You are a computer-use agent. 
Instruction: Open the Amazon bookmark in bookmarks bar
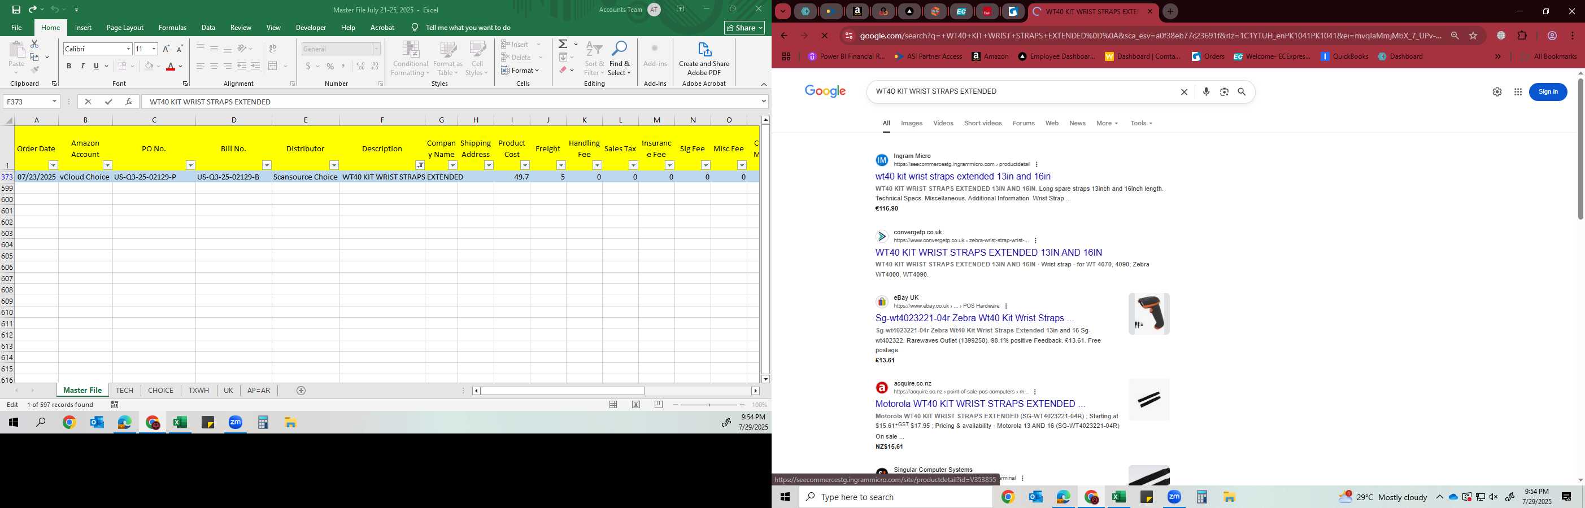click(990, 56)
